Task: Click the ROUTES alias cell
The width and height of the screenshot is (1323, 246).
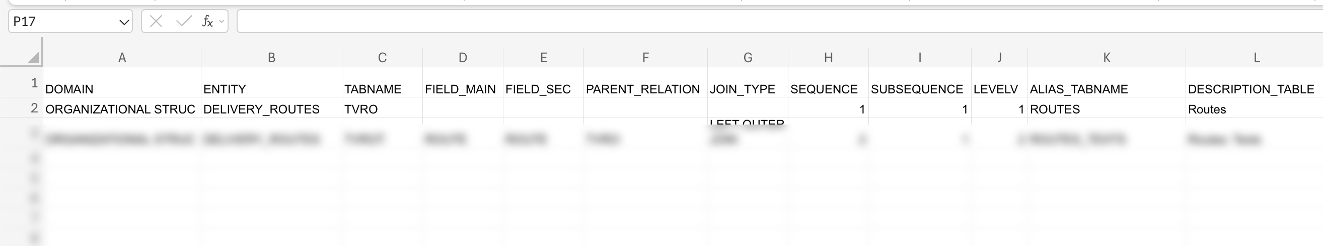Action: tap(1106, 109)
